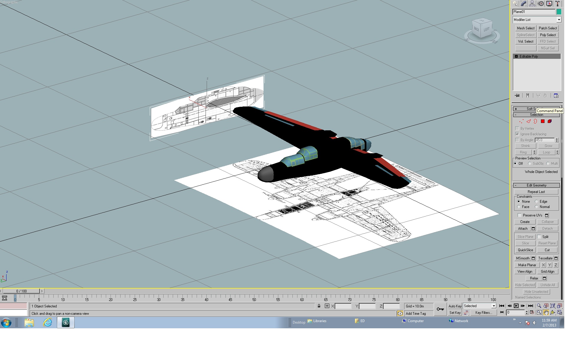
Task: Open the Modifier List dropdown
Action: pos(537,20)
